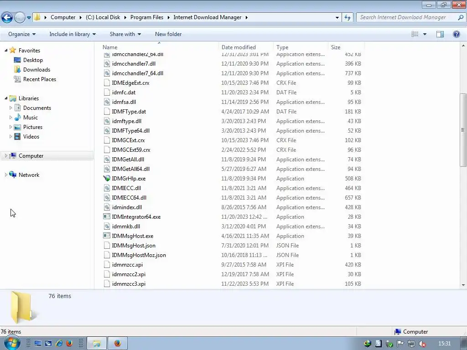
Task: Open Downloads in Favorites
Action: coord(36,70)
